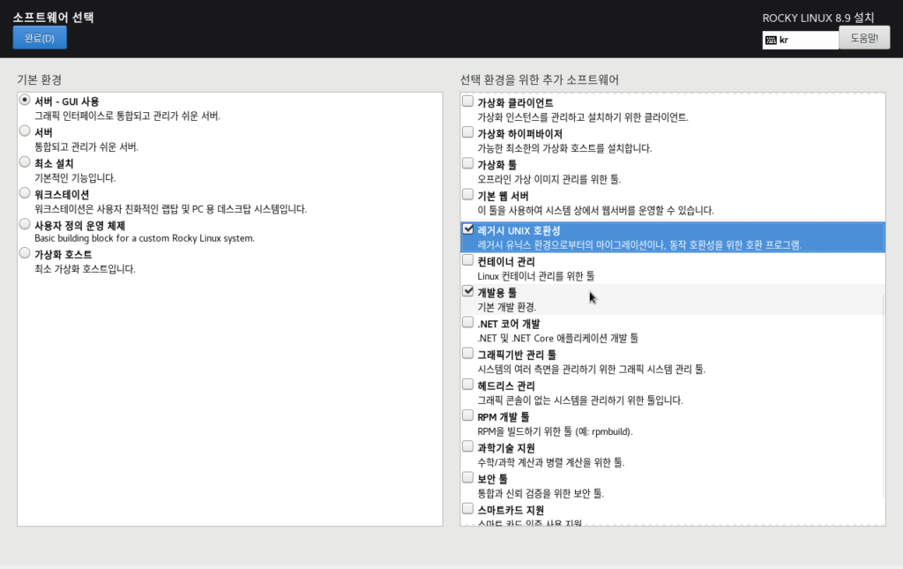Viewport: 903px width, 569px height.
Task: Click the workstation description about 랩탑 및 PC
Action: tap(170, 209)
